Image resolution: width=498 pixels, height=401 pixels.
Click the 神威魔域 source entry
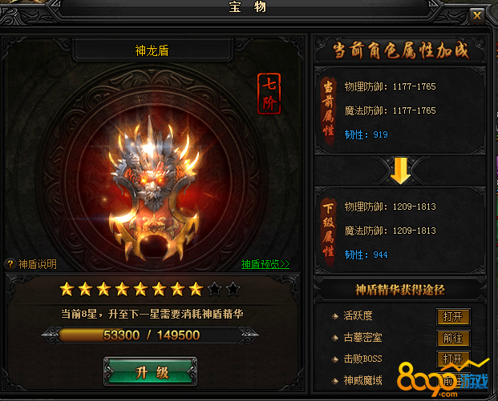(362, 380)
